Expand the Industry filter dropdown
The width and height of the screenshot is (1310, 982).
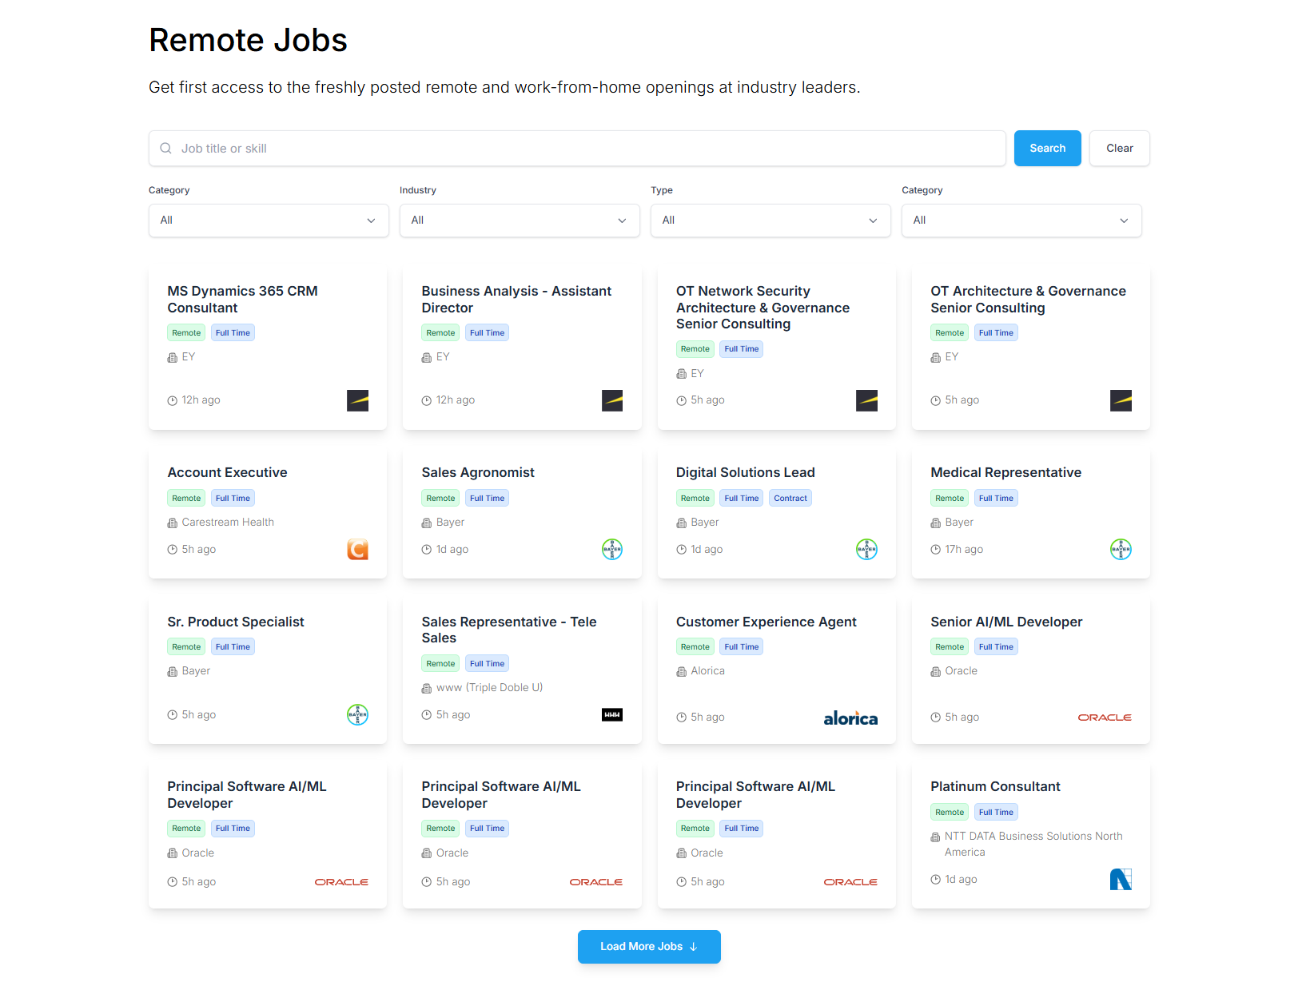click(519, 221)
